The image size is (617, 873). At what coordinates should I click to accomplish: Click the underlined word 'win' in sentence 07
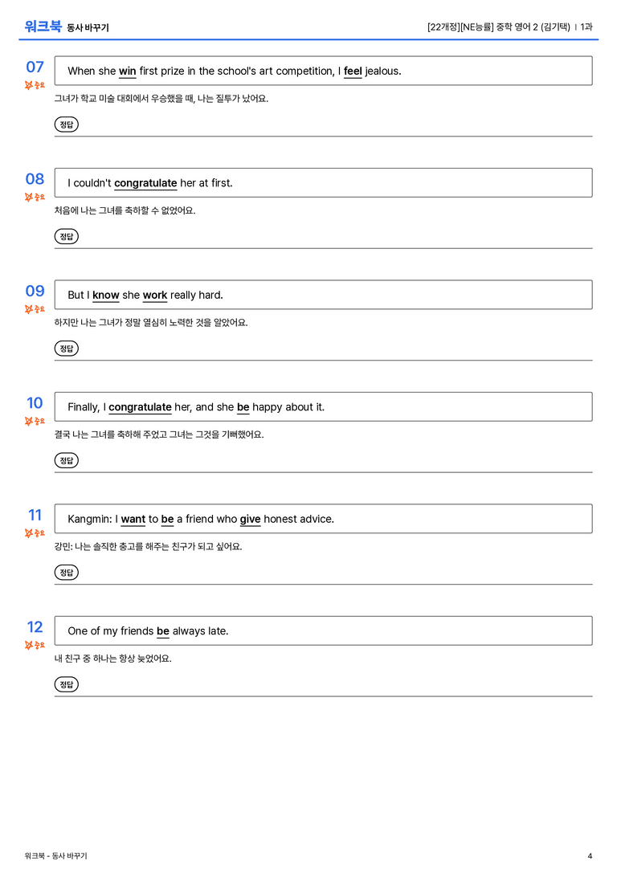[x=128, y=71]
